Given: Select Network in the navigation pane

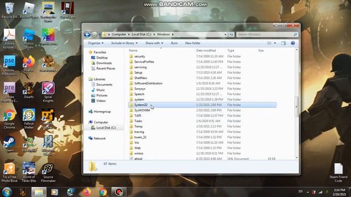Looking at the screenshot, I should point(97,138).
